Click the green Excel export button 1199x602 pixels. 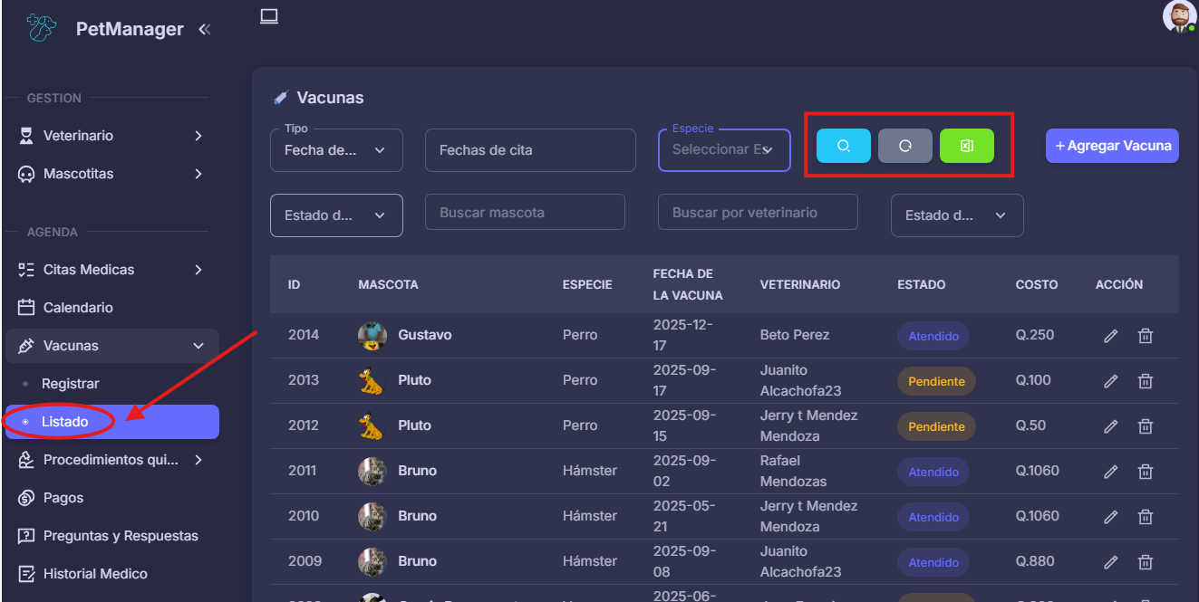click(966, 146)
